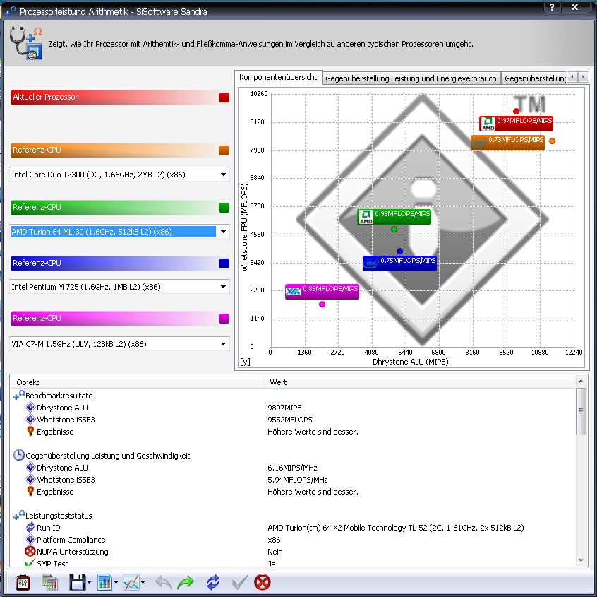Click the magenta data point on chart
The image size is (597, 597).
pos(322,304)
